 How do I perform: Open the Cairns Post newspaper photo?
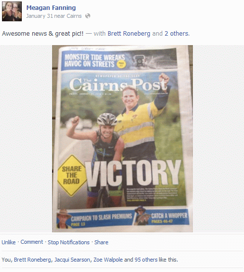pos(122,139)
